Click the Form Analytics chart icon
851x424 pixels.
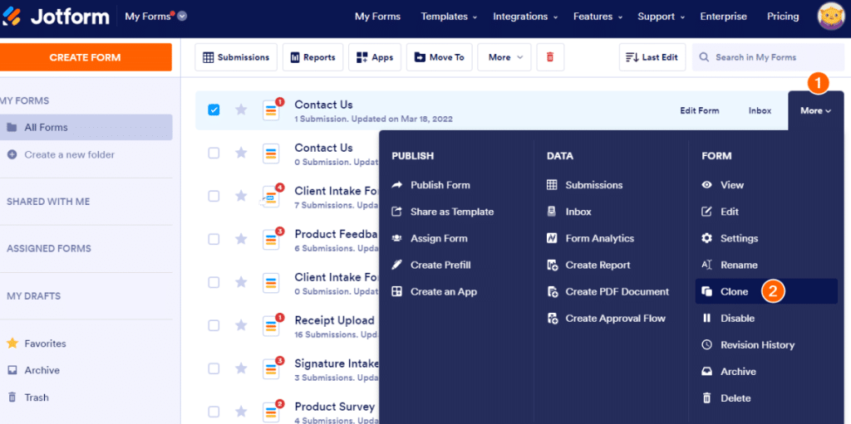coord(552,238)
